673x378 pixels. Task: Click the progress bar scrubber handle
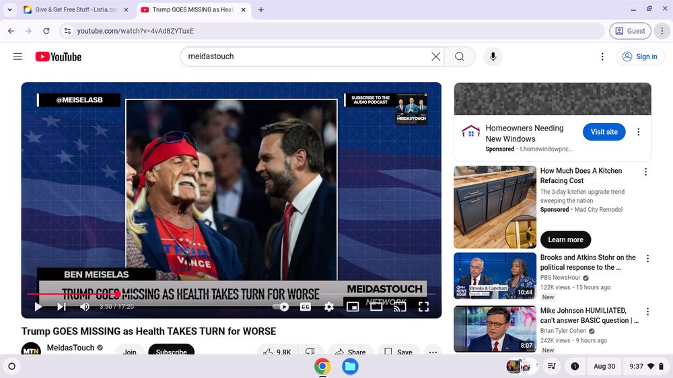click(117, 294)
